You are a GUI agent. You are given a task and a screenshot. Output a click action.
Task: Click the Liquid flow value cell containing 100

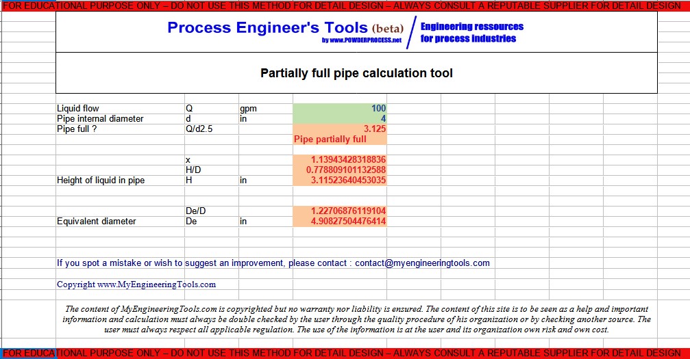(x=340, y=108)
